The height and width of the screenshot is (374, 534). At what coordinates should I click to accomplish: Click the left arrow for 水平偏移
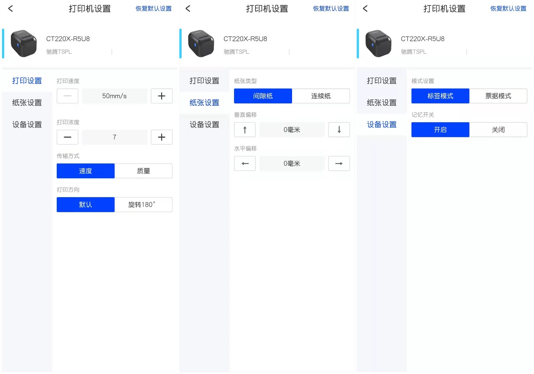(244, 163)
